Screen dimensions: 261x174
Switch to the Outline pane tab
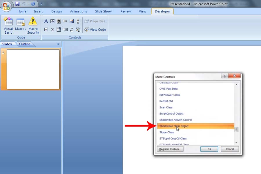(x=25, y=44)
